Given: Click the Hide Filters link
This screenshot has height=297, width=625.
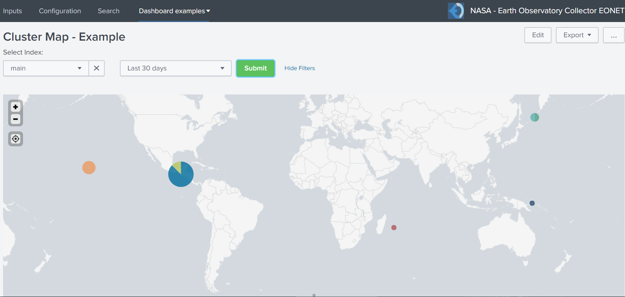Looking at the screenshot, I should click(x=300, y=68).
